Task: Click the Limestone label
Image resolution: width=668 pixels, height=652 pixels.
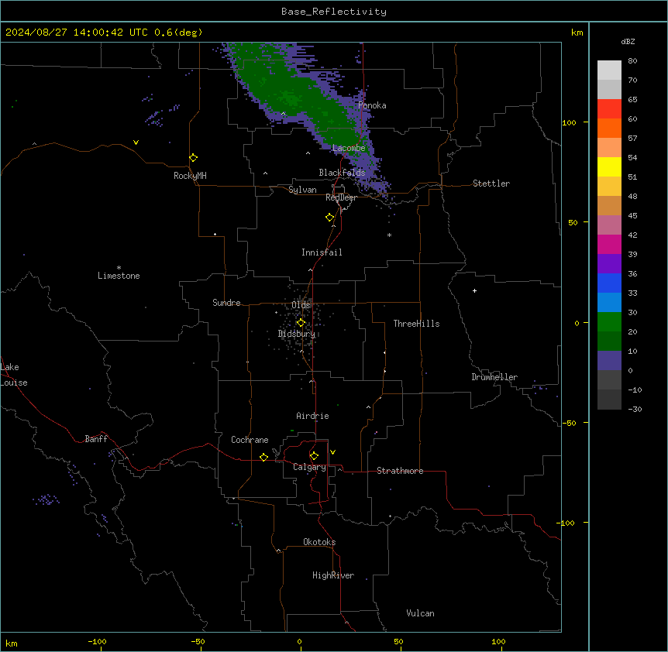Action: coord(119,276)
